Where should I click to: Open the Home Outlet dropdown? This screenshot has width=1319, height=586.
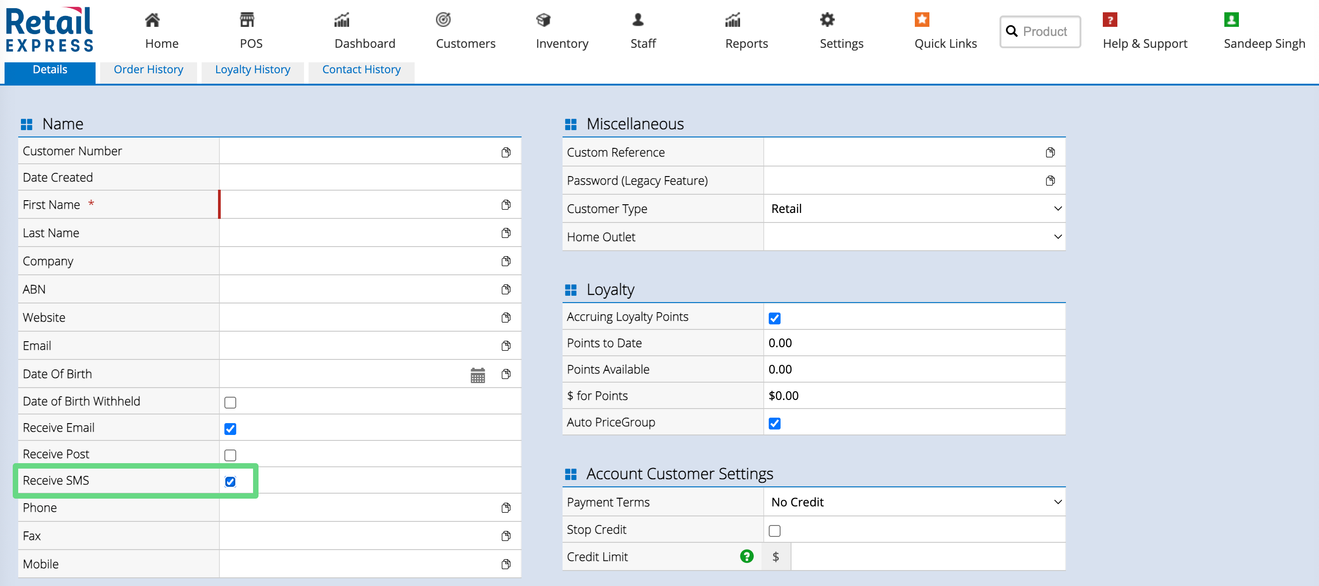click(x=914, y=237)
